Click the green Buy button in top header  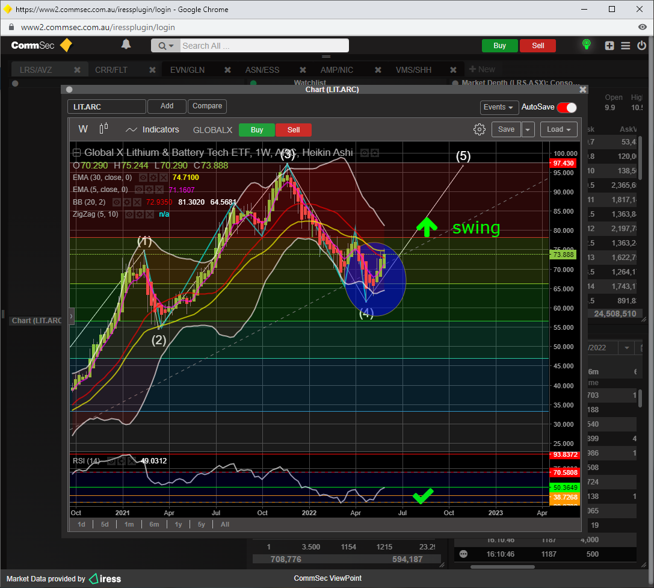tap(500, 46)
